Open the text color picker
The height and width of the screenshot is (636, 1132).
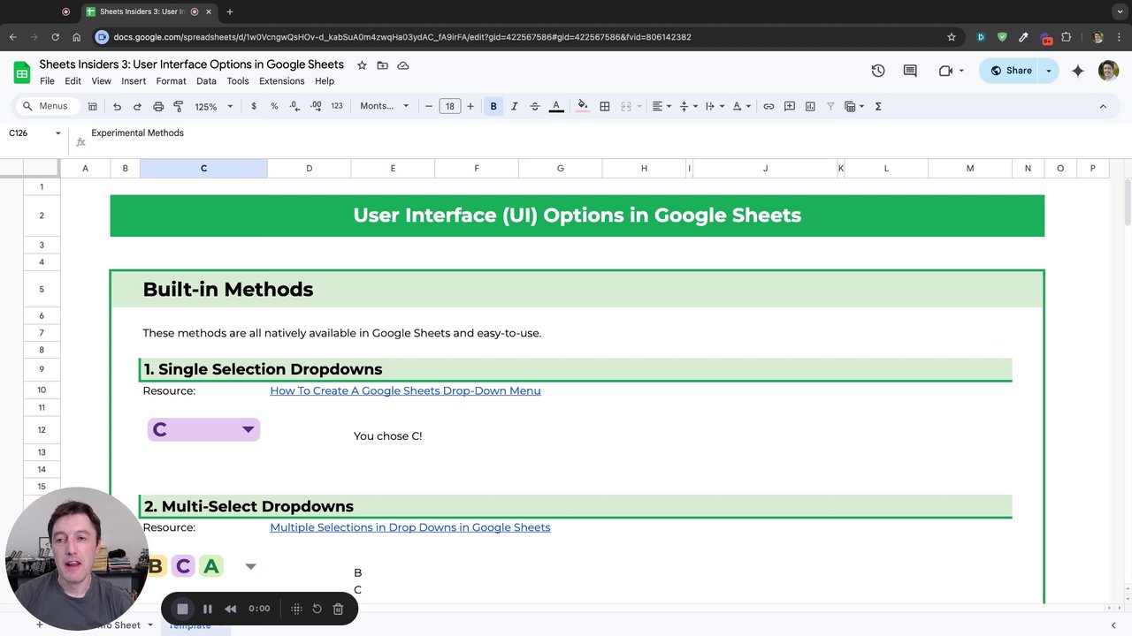point(556,106)
